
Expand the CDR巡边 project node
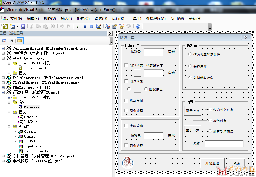click(3, 53)
